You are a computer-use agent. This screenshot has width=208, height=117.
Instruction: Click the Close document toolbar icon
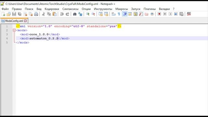25,14
